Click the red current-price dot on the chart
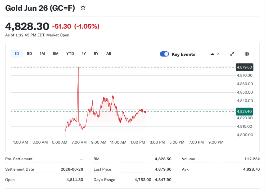This screenshot has width=266, height=194. 145,112
